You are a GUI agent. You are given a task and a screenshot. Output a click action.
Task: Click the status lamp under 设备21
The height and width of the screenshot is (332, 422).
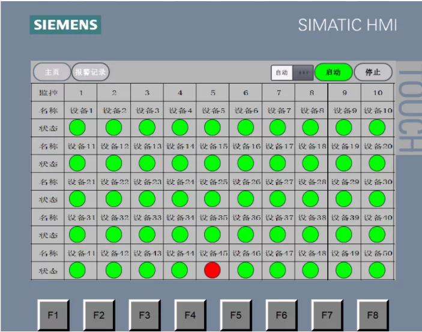(77, 198)
